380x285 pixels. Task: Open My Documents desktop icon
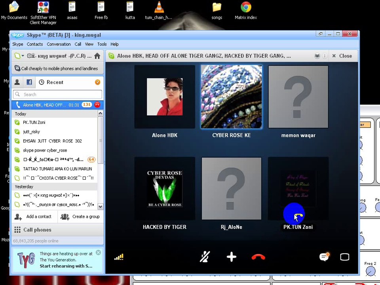pos(14,10)
